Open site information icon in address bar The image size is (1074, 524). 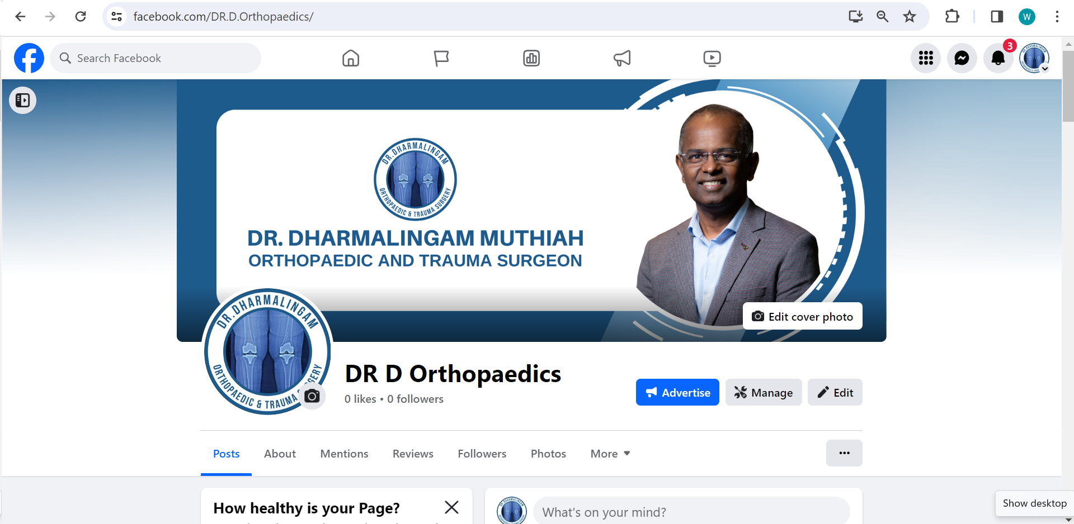click(x=116, y=17)
